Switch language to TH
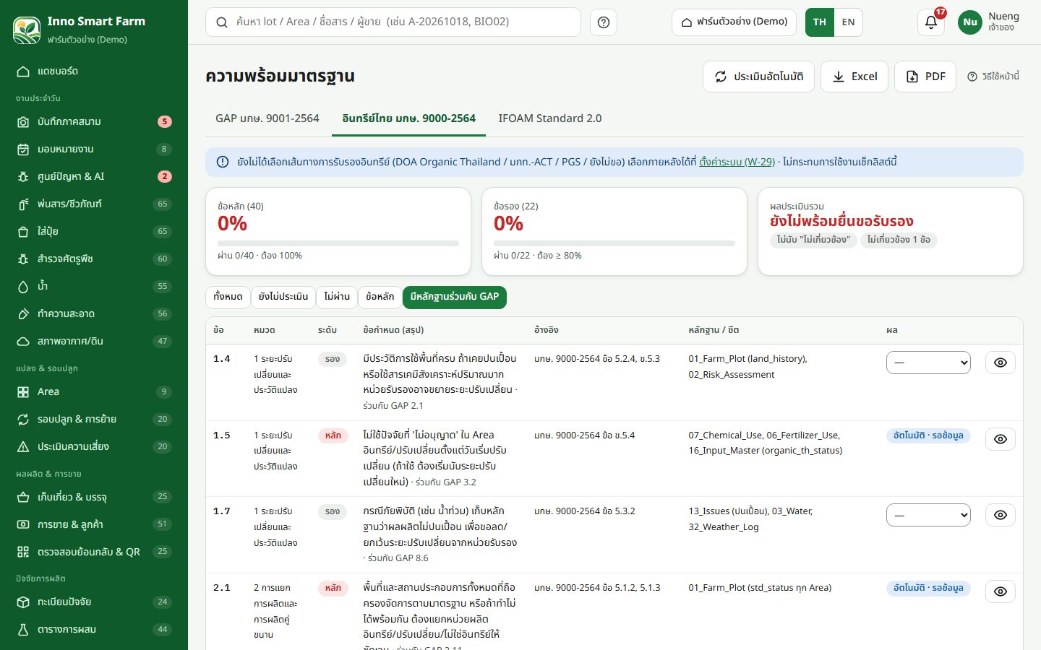 [820, 22]
